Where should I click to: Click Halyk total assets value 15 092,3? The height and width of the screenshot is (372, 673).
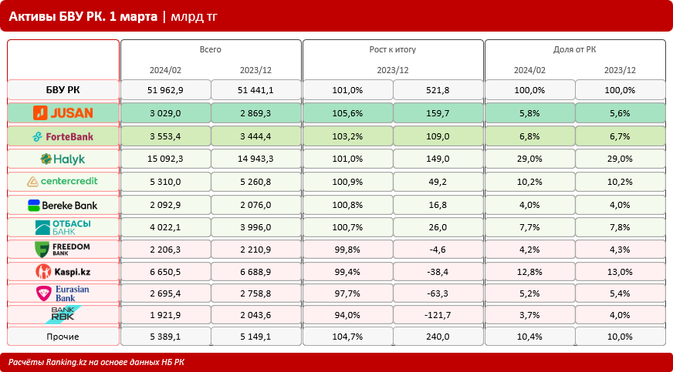(165, 159)
